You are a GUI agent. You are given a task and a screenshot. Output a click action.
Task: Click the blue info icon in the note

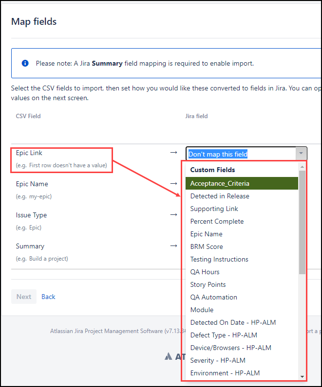[25, 63]
